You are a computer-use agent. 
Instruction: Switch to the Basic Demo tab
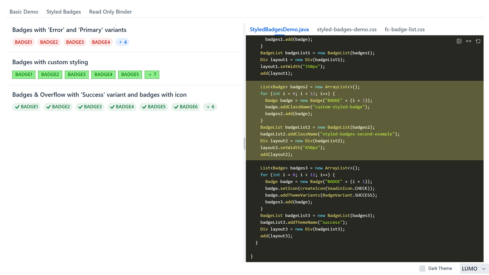(x=24, y=12)
